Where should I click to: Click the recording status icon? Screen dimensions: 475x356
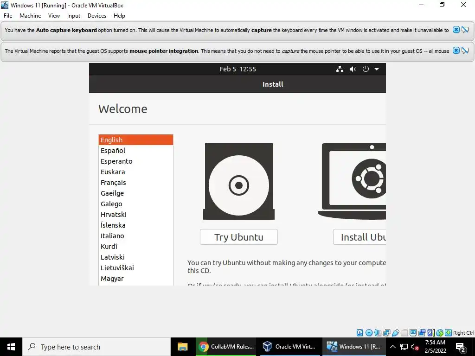[422, 333]
